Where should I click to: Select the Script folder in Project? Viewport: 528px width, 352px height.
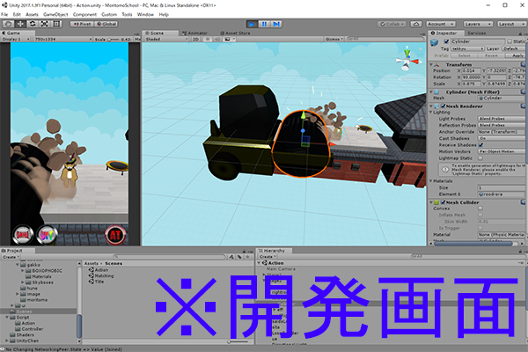(23, 317)
